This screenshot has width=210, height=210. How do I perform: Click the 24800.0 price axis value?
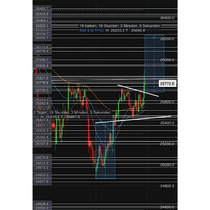coord(167,186)
